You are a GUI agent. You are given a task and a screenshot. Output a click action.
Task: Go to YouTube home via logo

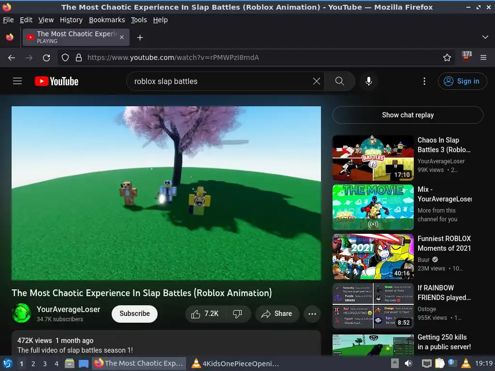point(57,81)
